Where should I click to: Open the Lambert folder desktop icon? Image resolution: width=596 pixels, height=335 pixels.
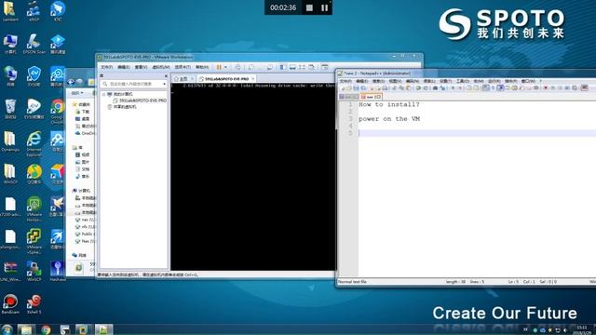[x=10, y=11]
